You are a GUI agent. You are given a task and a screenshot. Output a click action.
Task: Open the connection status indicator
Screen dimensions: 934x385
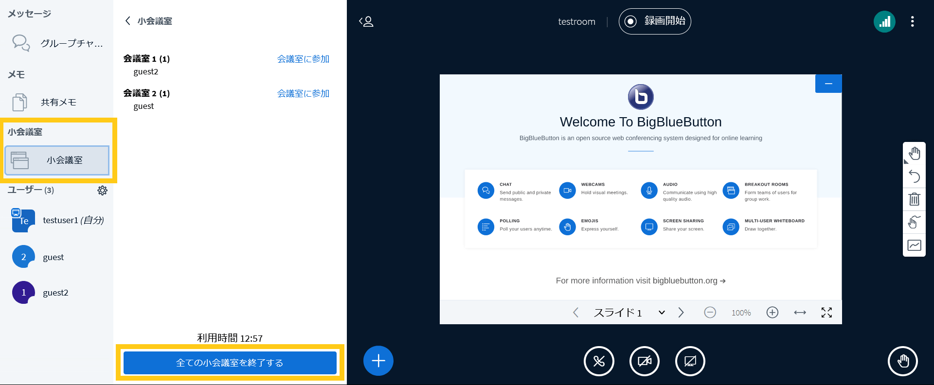(884, 21)
